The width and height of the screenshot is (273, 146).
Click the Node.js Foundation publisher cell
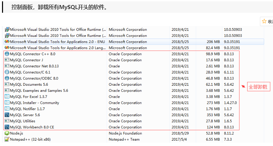(125, 133)
